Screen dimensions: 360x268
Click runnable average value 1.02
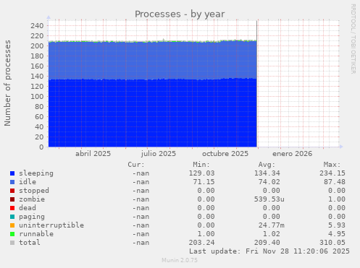point(272,234)
